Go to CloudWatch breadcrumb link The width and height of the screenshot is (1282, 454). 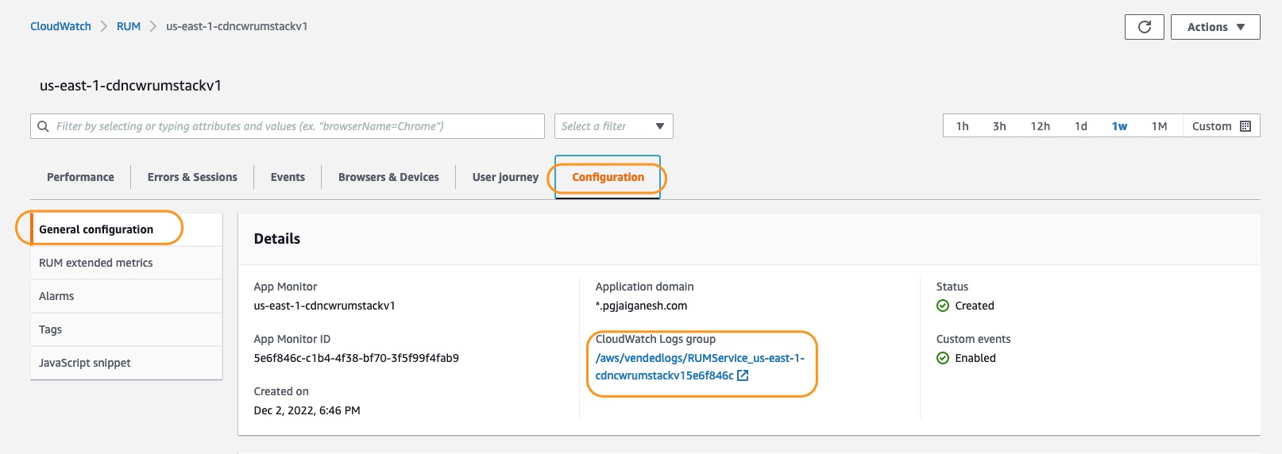(60, 26)
